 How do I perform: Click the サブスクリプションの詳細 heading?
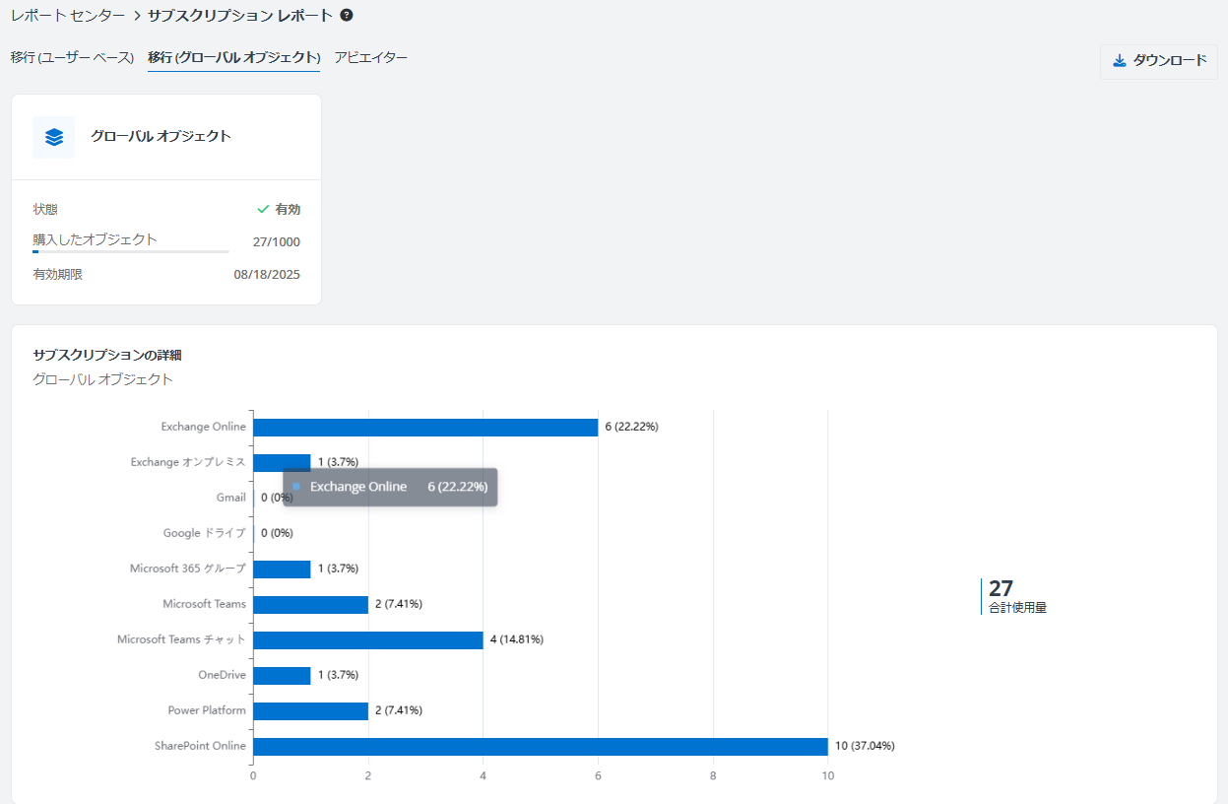pyautogui.click(x=107, y=355)
